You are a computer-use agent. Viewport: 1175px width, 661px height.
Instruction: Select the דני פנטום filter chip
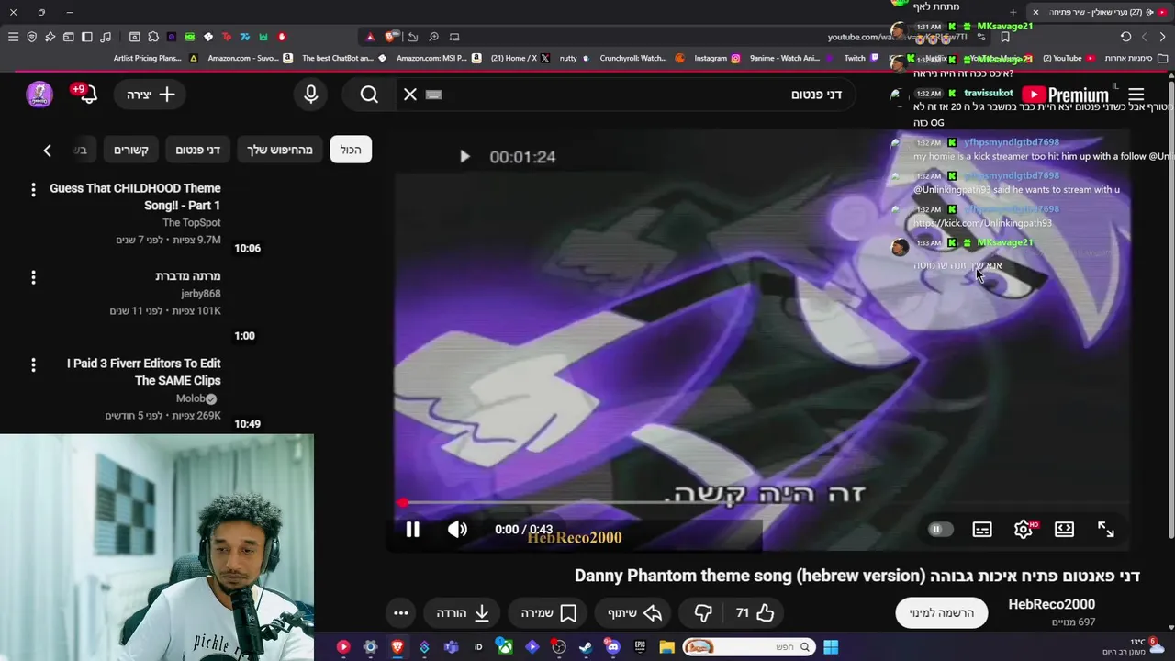point(197,150)
